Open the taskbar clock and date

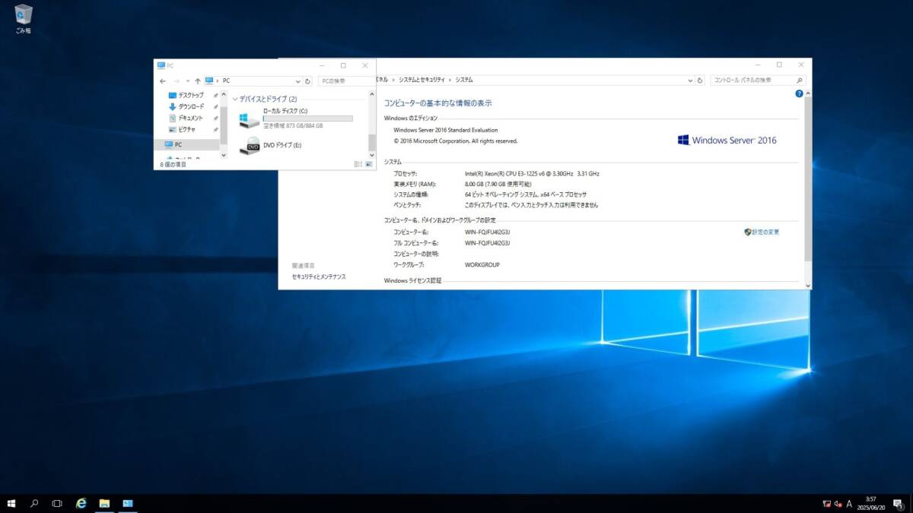[870, 503]
